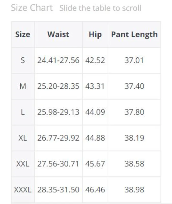
Task: Click the 'Slide the table to scroll' text
Action: coord(100,8)
